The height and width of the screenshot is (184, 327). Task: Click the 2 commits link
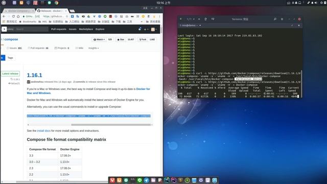79,82
